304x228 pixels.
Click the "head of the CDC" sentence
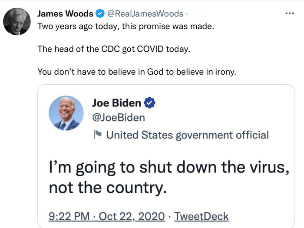click(114, 49)
